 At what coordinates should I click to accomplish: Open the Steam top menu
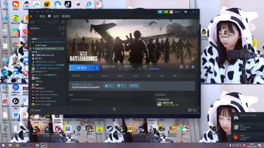[x=32, y=12]
